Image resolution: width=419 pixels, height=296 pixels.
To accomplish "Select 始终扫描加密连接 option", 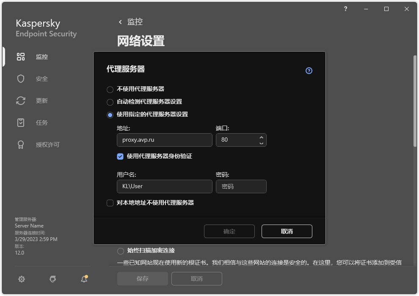I will (x=120, y=250).
